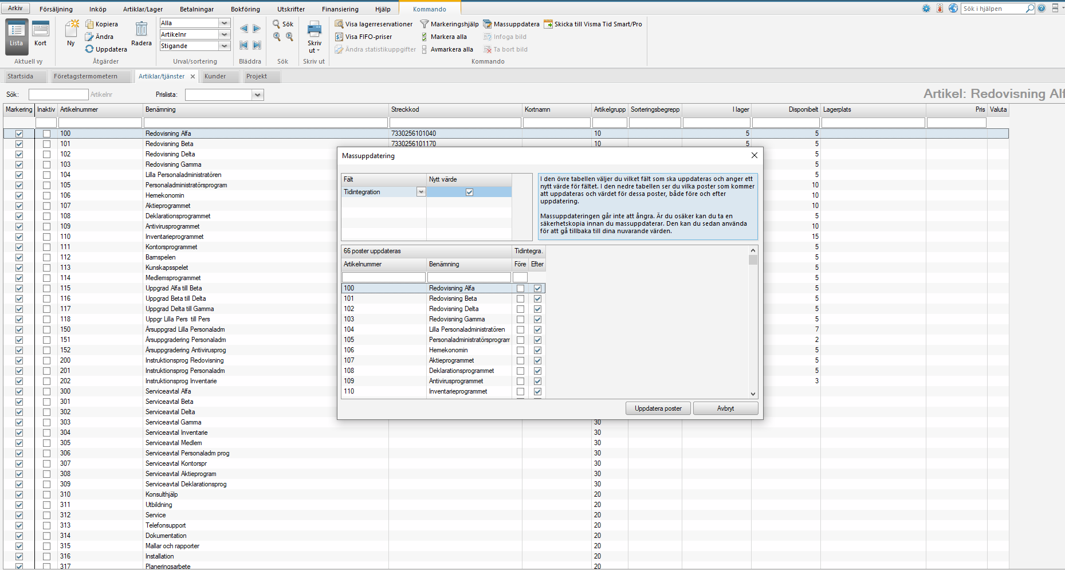Click the Avbryt button

point(726,408)
